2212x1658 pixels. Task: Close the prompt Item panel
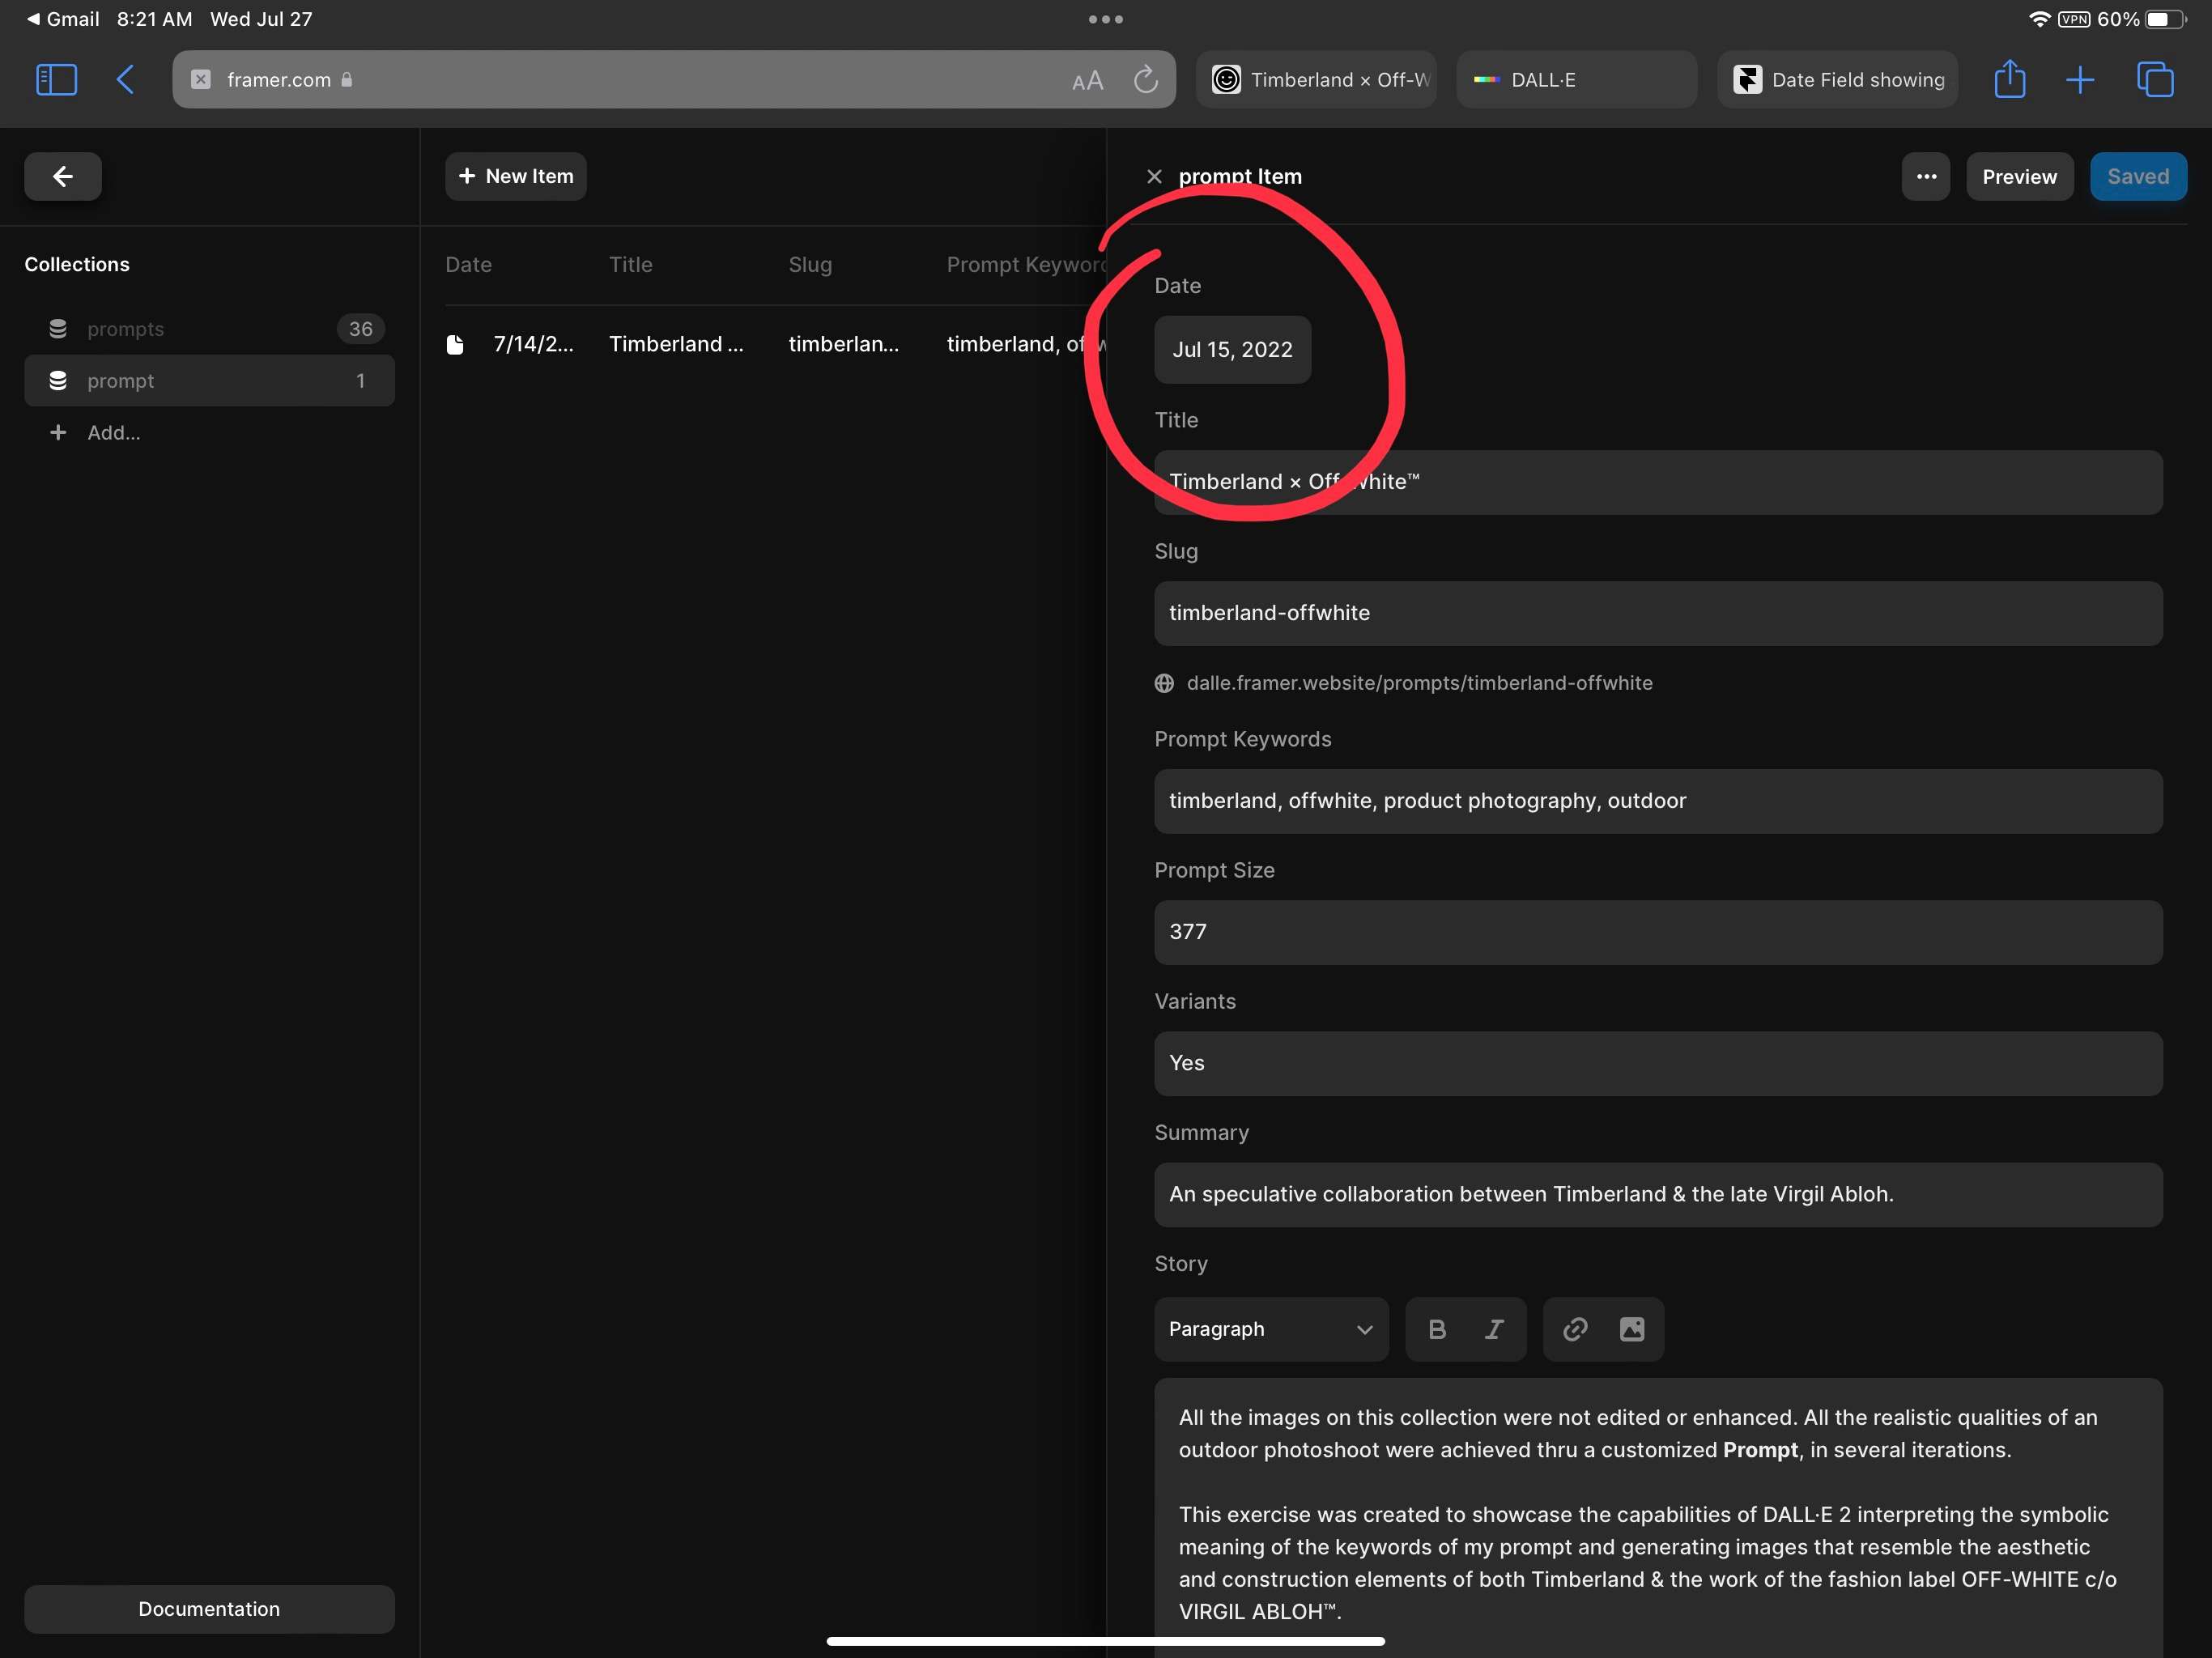[1154, 177]
